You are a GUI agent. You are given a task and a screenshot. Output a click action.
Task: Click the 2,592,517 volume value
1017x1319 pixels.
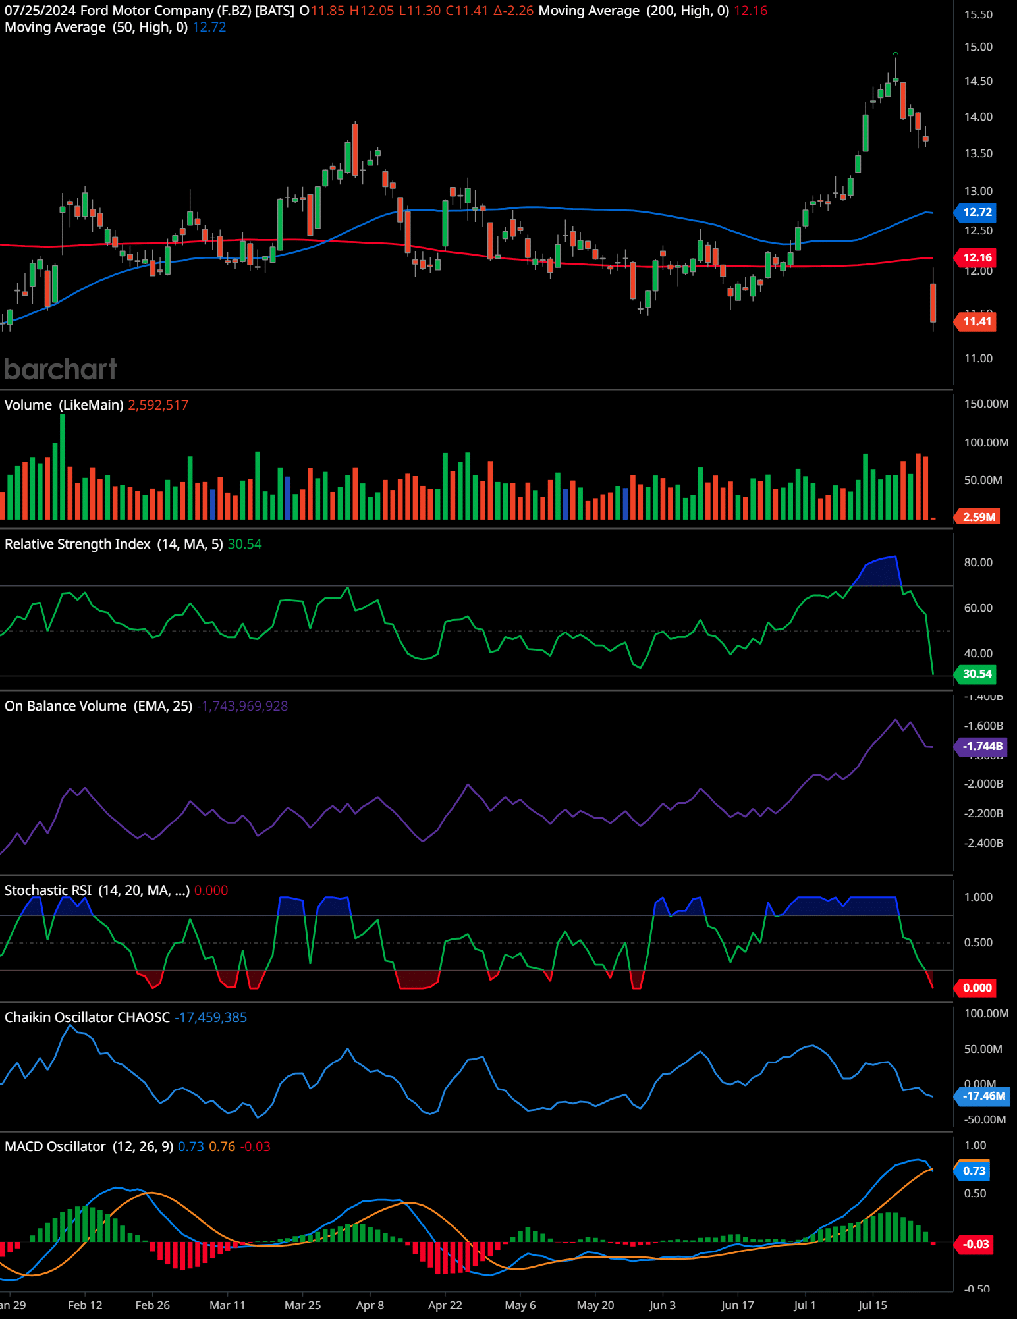(x=158, y=405)
